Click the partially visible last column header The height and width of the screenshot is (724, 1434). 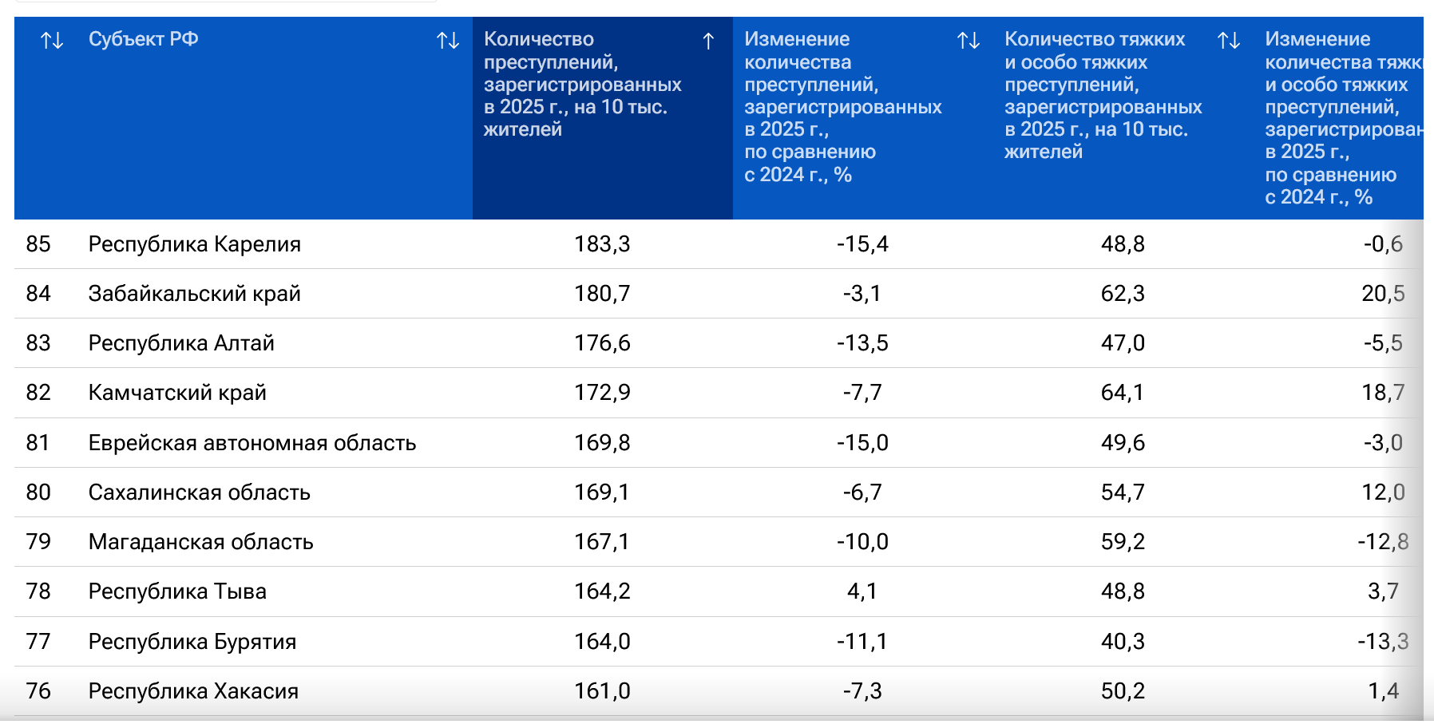1343,117
